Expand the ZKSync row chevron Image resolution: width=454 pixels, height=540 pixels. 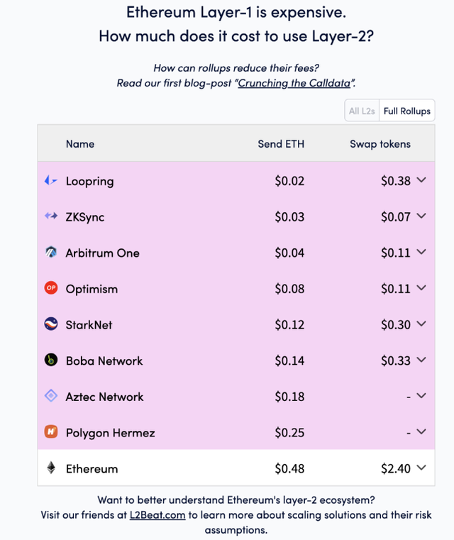(421, 216)
